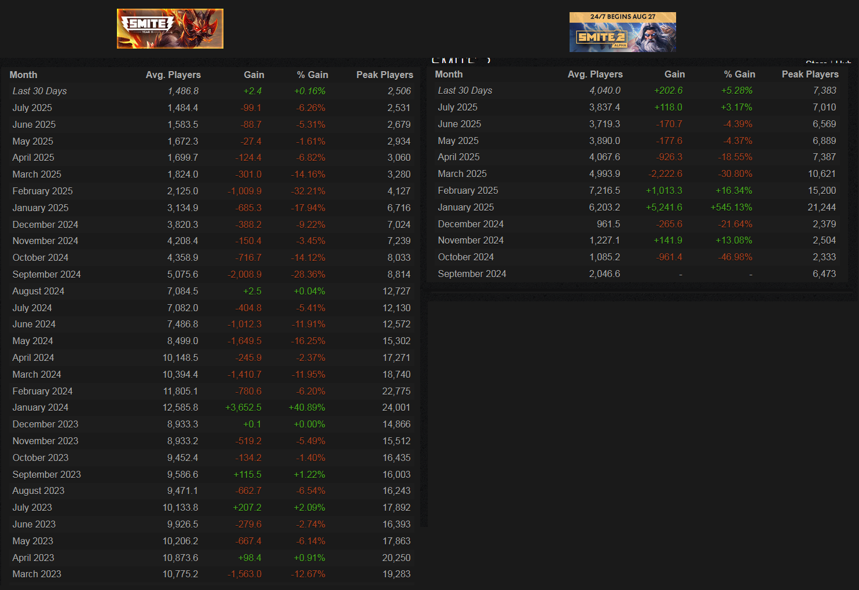The image size is (859, 590).
Task: Click the 16,435 peak players value
Action: [x=397, y=458]
